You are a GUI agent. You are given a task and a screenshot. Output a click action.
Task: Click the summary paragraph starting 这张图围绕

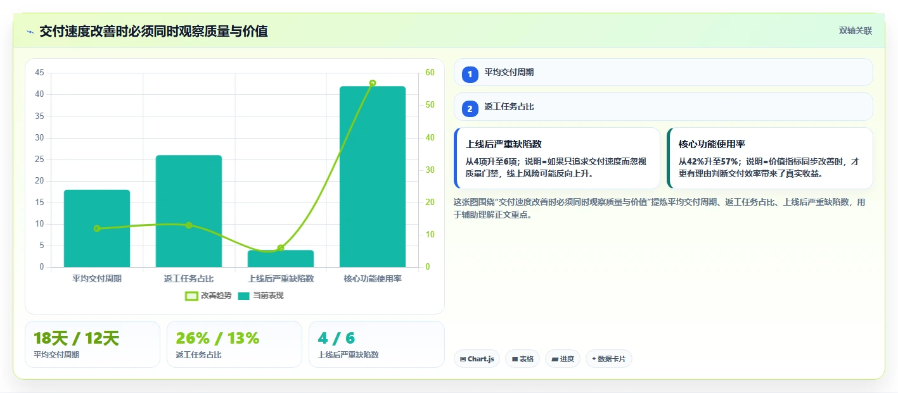click(x=659, y=208)
